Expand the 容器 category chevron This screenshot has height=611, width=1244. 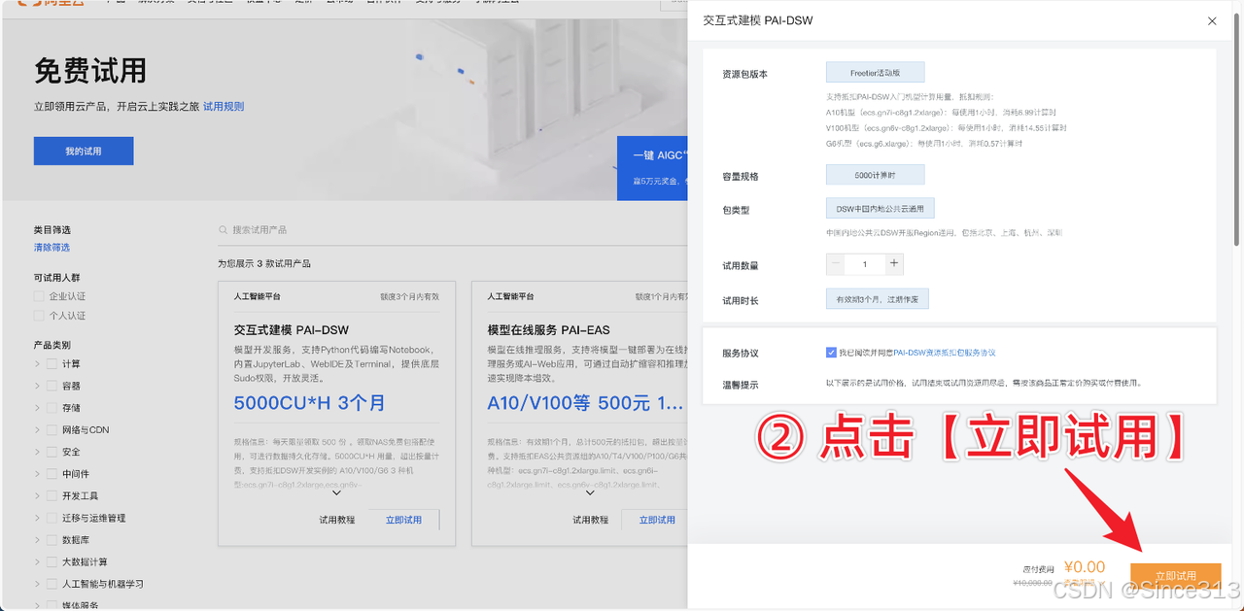coord(37,386)
